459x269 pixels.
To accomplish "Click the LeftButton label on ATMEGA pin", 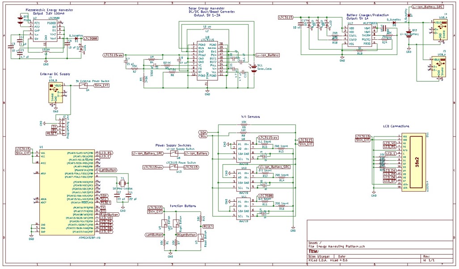I will 109,170.
